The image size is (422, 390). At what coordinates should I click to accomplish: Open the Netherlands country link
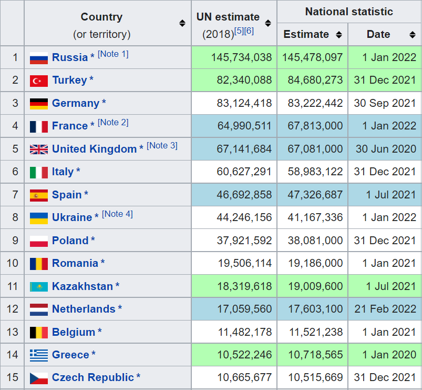(84, 309)
